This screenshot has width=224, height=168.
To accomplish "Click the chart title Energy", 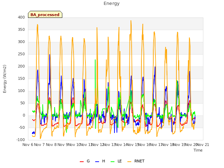I will 112,3.
